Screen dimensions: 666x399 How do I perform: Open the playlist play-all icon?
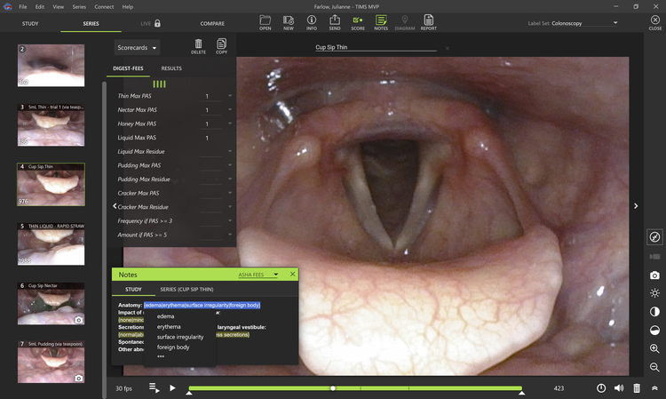pos(154,387)
